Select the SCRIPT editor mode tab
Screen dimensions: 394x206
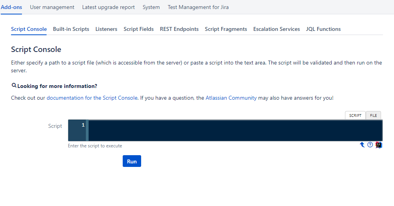[x=355, y=116]
